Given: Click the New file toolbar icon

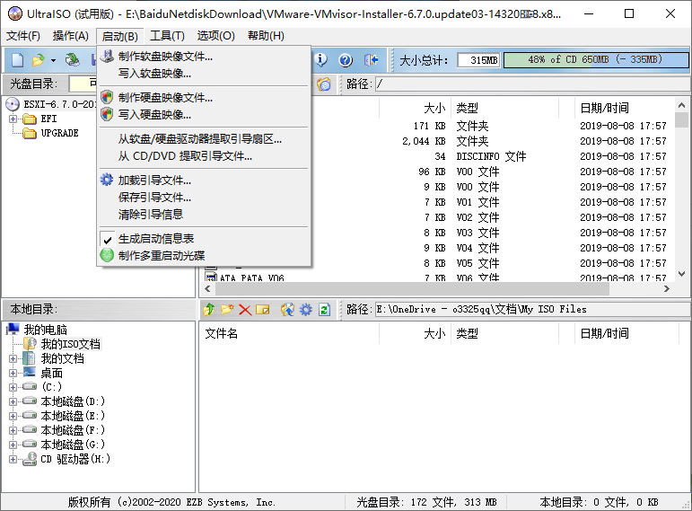Looking at the screenshot, I should point(17,59).
